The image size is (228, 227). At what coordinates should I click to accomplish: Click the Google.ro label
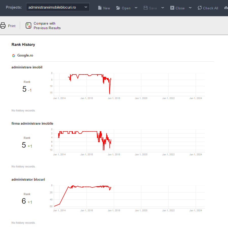[25, 55]
